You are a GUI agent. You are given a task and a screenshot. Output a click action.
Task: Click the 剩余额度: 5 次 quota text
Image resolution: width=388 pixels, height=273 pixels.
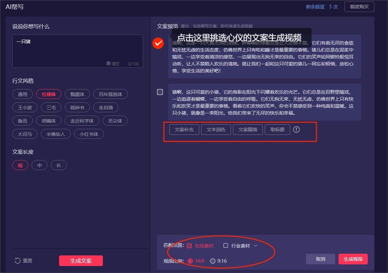click(x=322, y=7)
